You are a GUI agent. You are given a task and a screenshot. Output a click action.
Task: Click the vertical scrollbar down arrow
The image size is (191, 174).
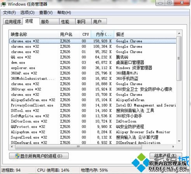pos(179,141)
